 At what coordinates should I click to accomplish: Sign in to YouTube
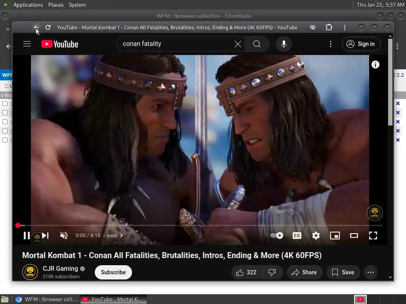(361, 44)
